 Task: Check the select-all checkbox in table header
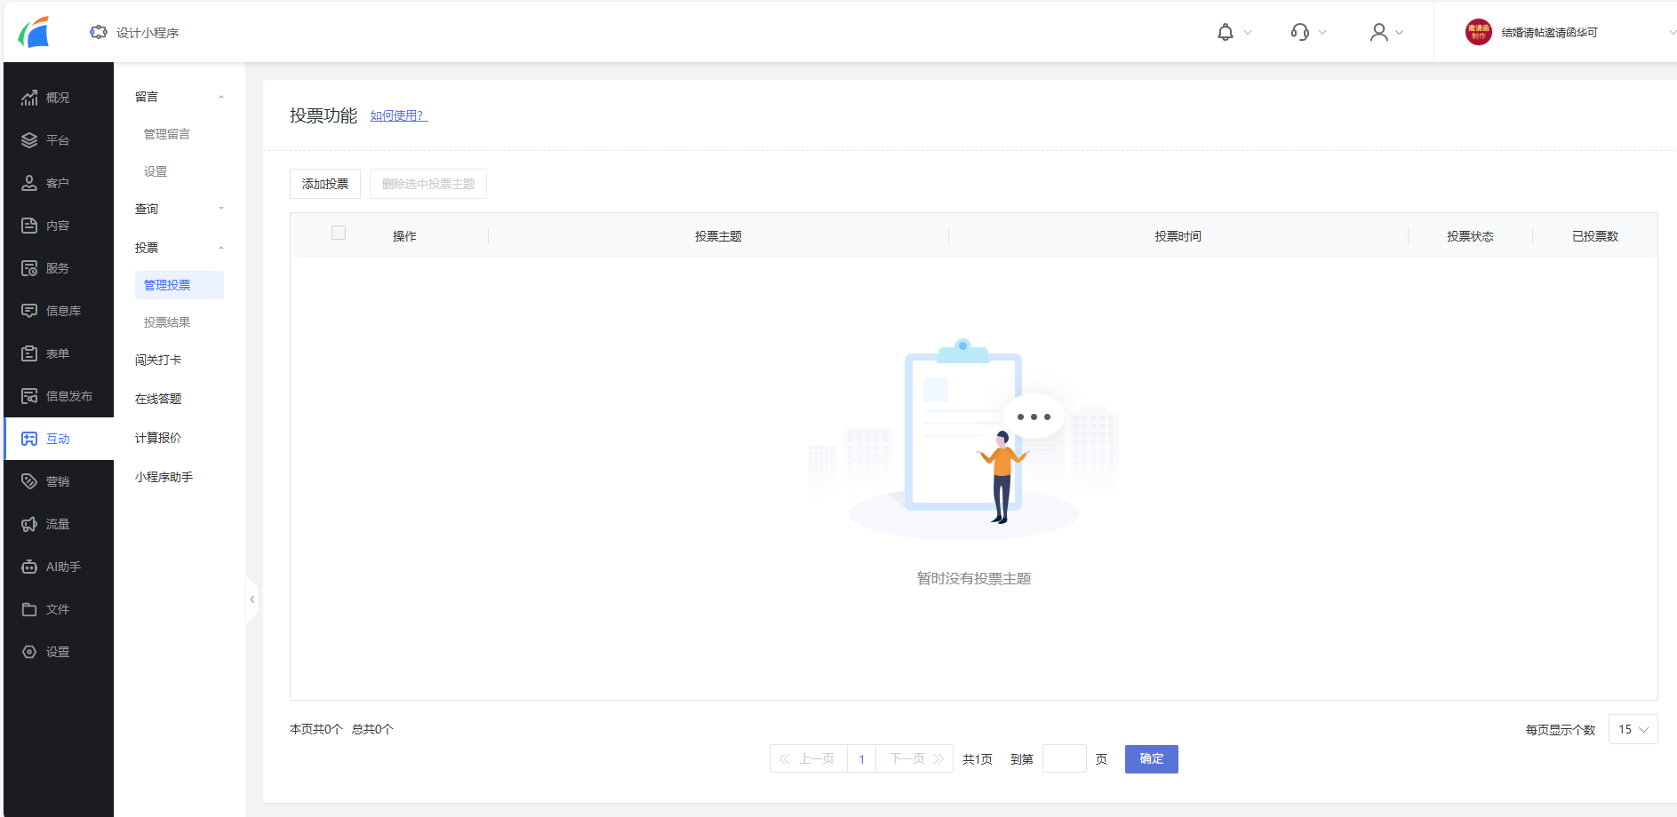pos(339,232)
